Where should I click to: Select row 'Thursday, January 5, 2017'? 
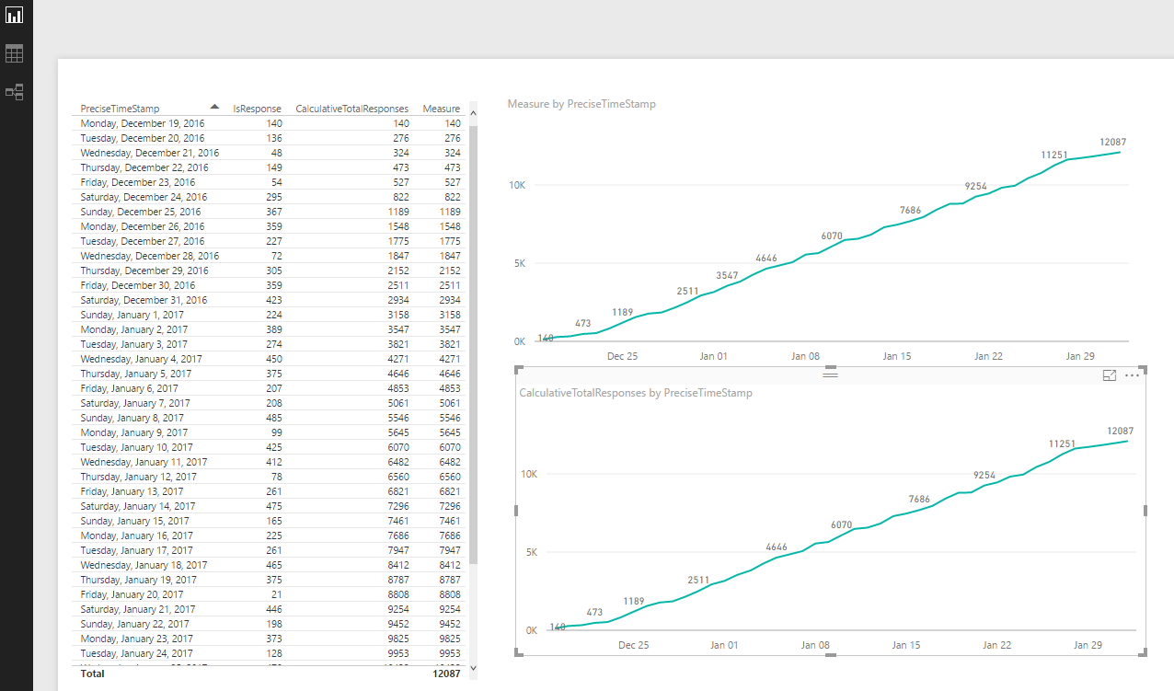pos(270,374)
